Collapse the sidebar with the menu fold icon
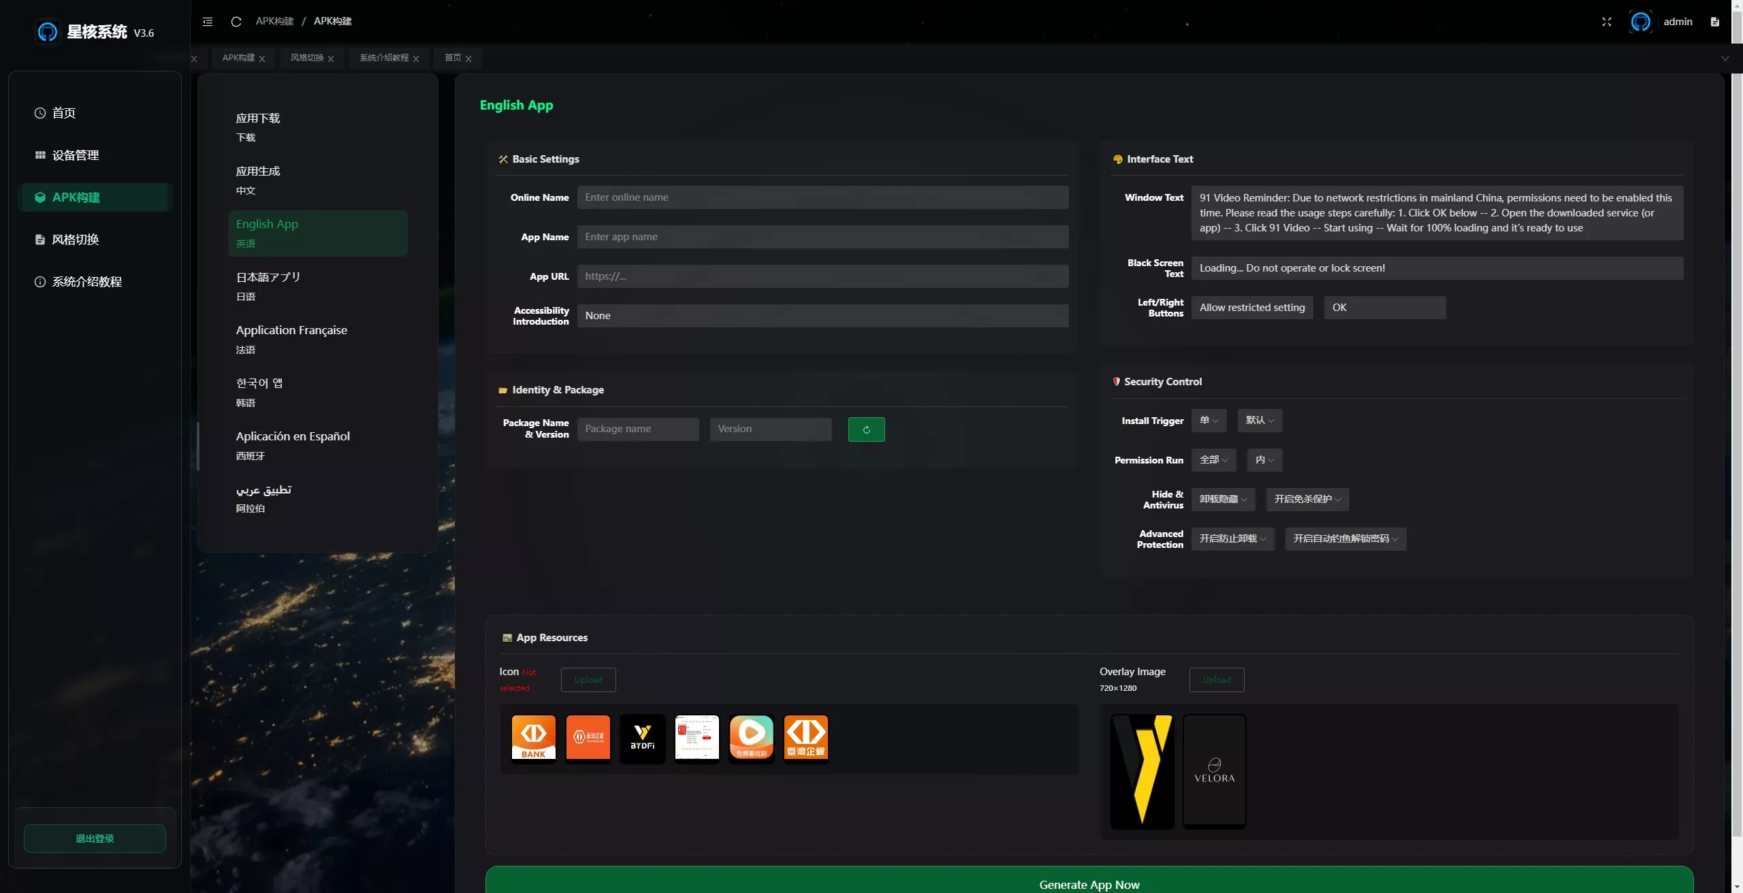The image size is (1743, 893). pos(208,22)
